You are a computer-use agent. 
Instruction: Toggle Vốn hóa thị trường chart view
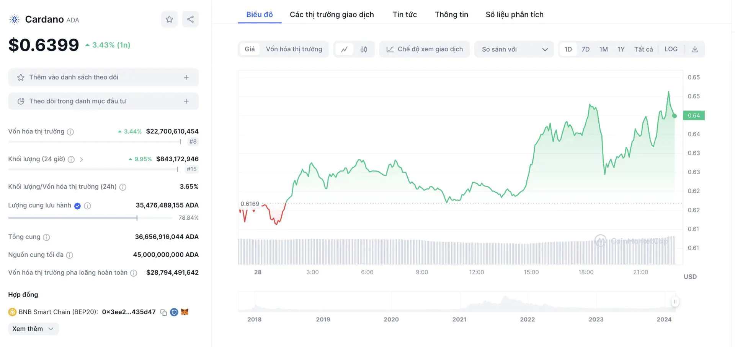(294, 49)
